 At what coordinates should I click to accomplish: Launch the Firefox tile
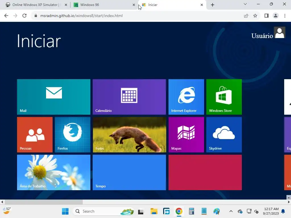point(72,135)
